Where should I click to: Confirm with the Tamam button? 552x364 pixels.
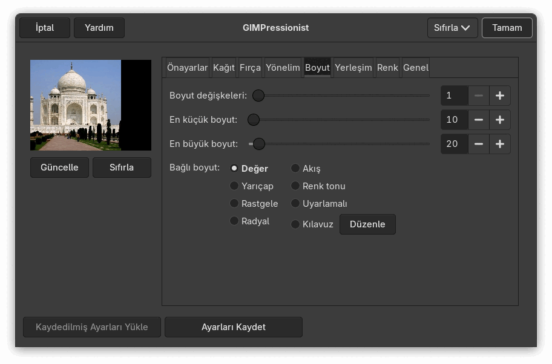point(507,28)
